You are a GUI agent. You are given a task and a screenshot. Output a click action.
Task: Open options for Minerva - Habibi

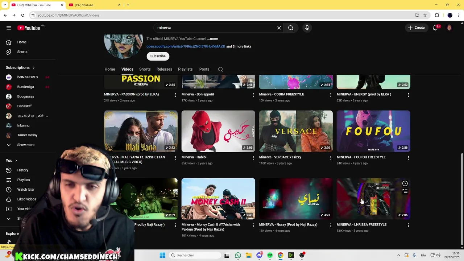click(x=253, y=158)
